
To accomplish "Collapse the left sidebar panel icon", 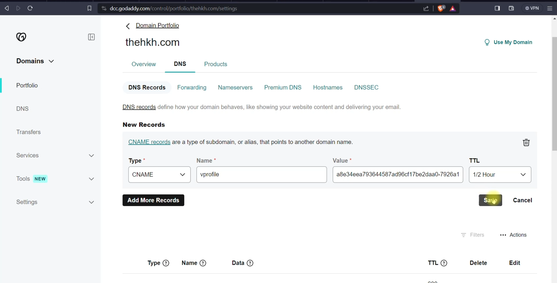I will point(91,37).
